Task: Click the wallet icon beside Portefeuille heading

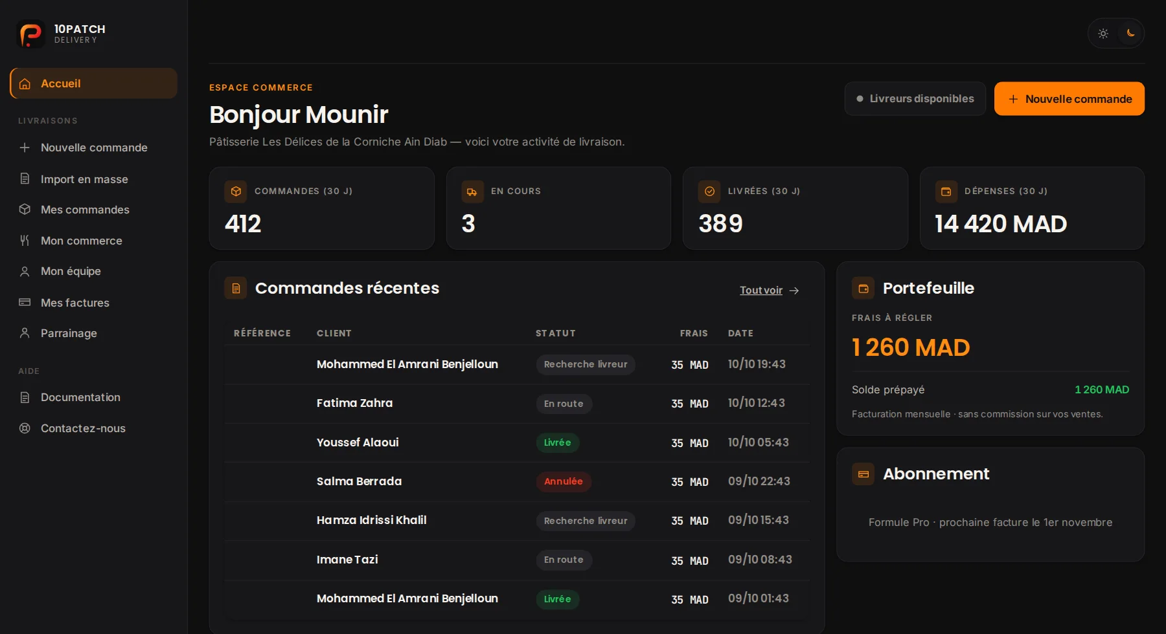Action: [863, 289]
